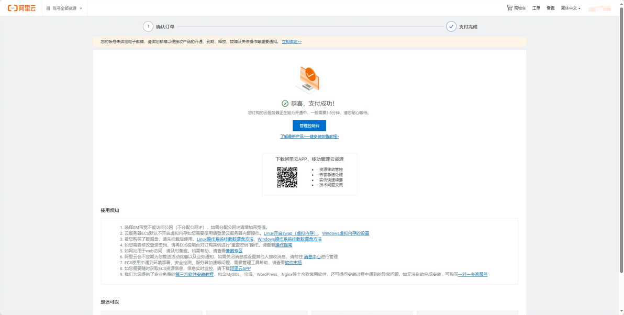Open the 备案 menu item

[550, 8]
